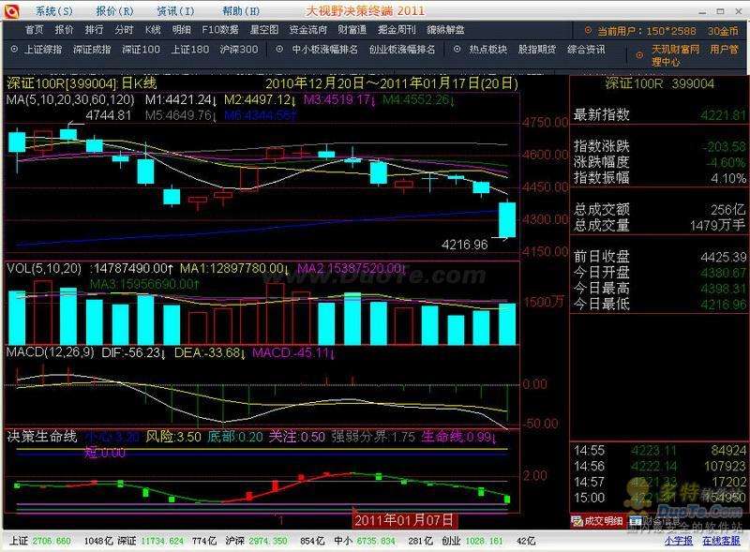Open the 排行 ranking view
Screen dimensions: 750x552
[x=95, y=30]
